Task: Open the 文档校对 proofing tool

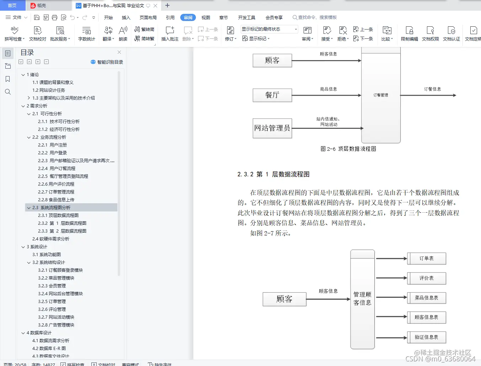Action: point(37,34)
